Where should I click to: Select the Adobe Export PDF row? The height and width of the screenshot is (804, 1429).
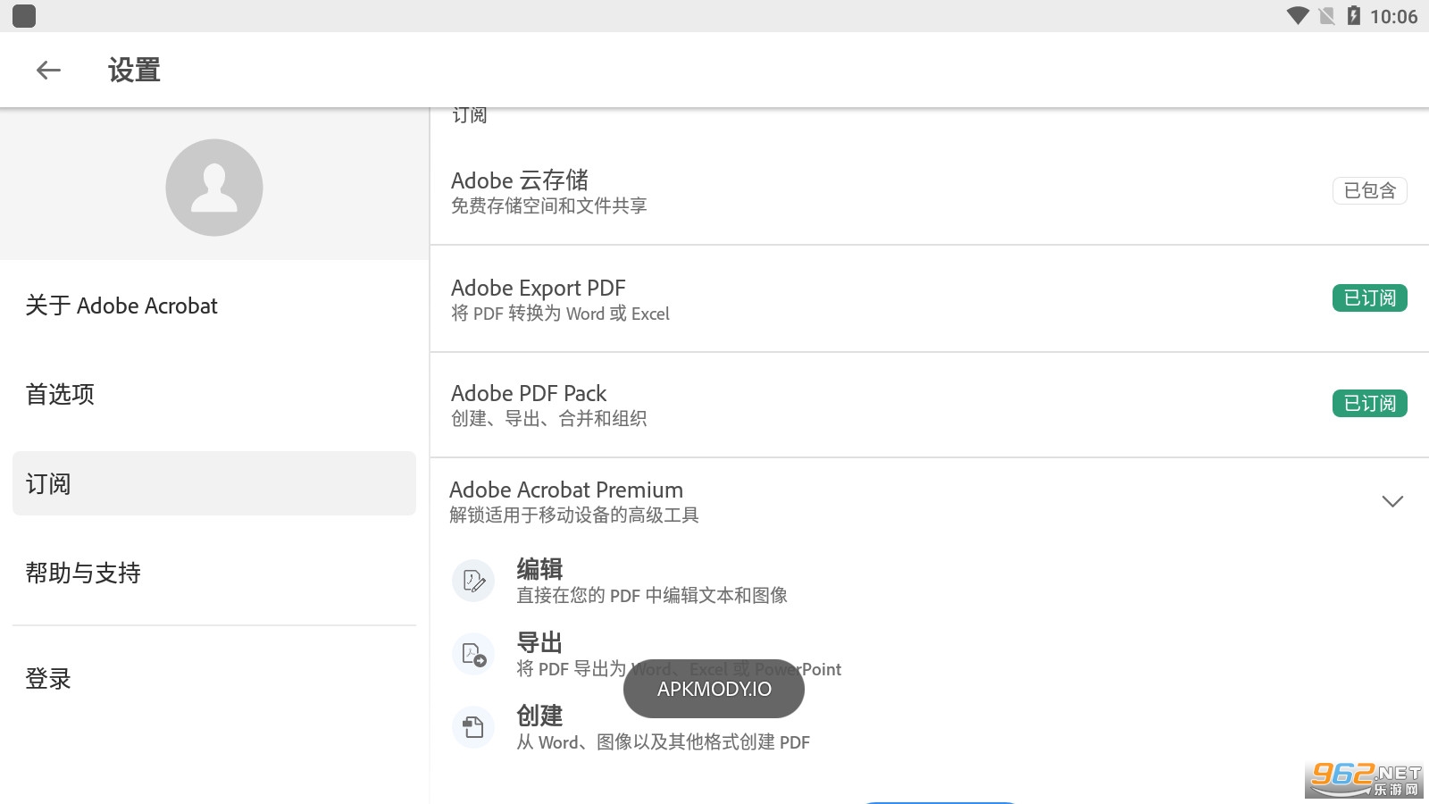pyautogui.click(x=804, y=299)
